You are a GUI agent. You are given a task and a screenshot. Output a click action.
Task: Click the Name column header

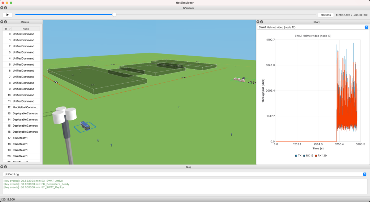coord(26,29)
